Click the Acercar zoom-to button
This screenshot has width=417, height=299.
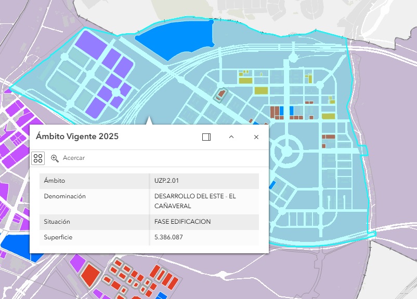click(73, 158)
